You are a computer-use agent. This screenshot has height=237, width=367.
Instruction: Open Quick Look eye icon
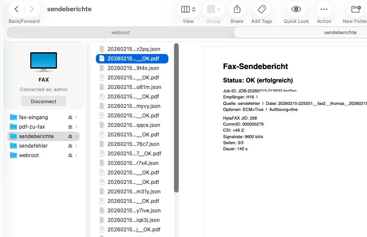click(x=296, y=9)
